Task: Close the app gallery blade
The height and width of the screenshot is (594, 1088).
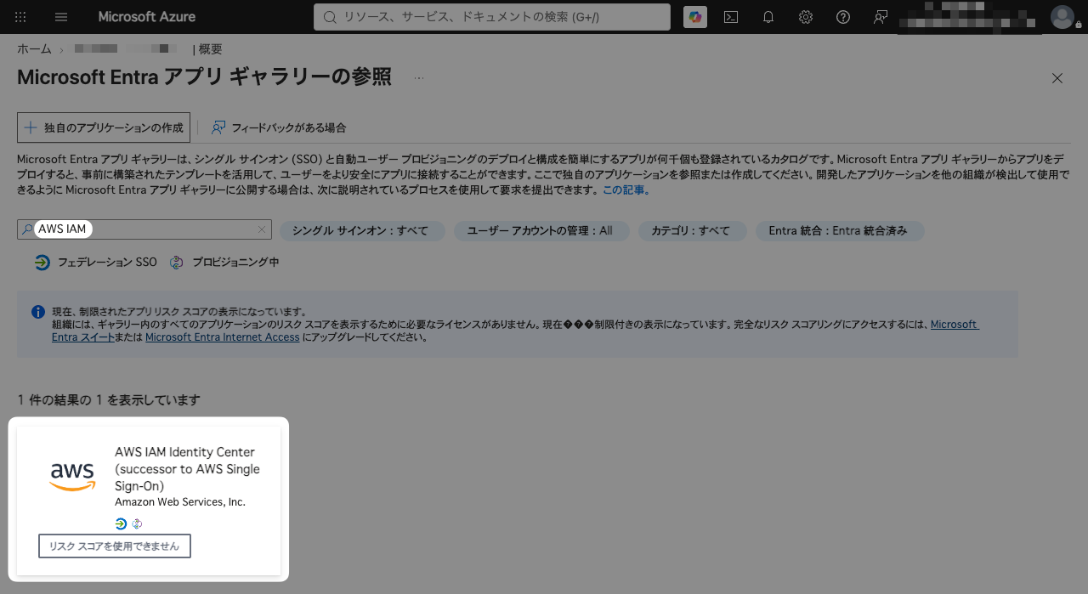Action: point(1057,78)
